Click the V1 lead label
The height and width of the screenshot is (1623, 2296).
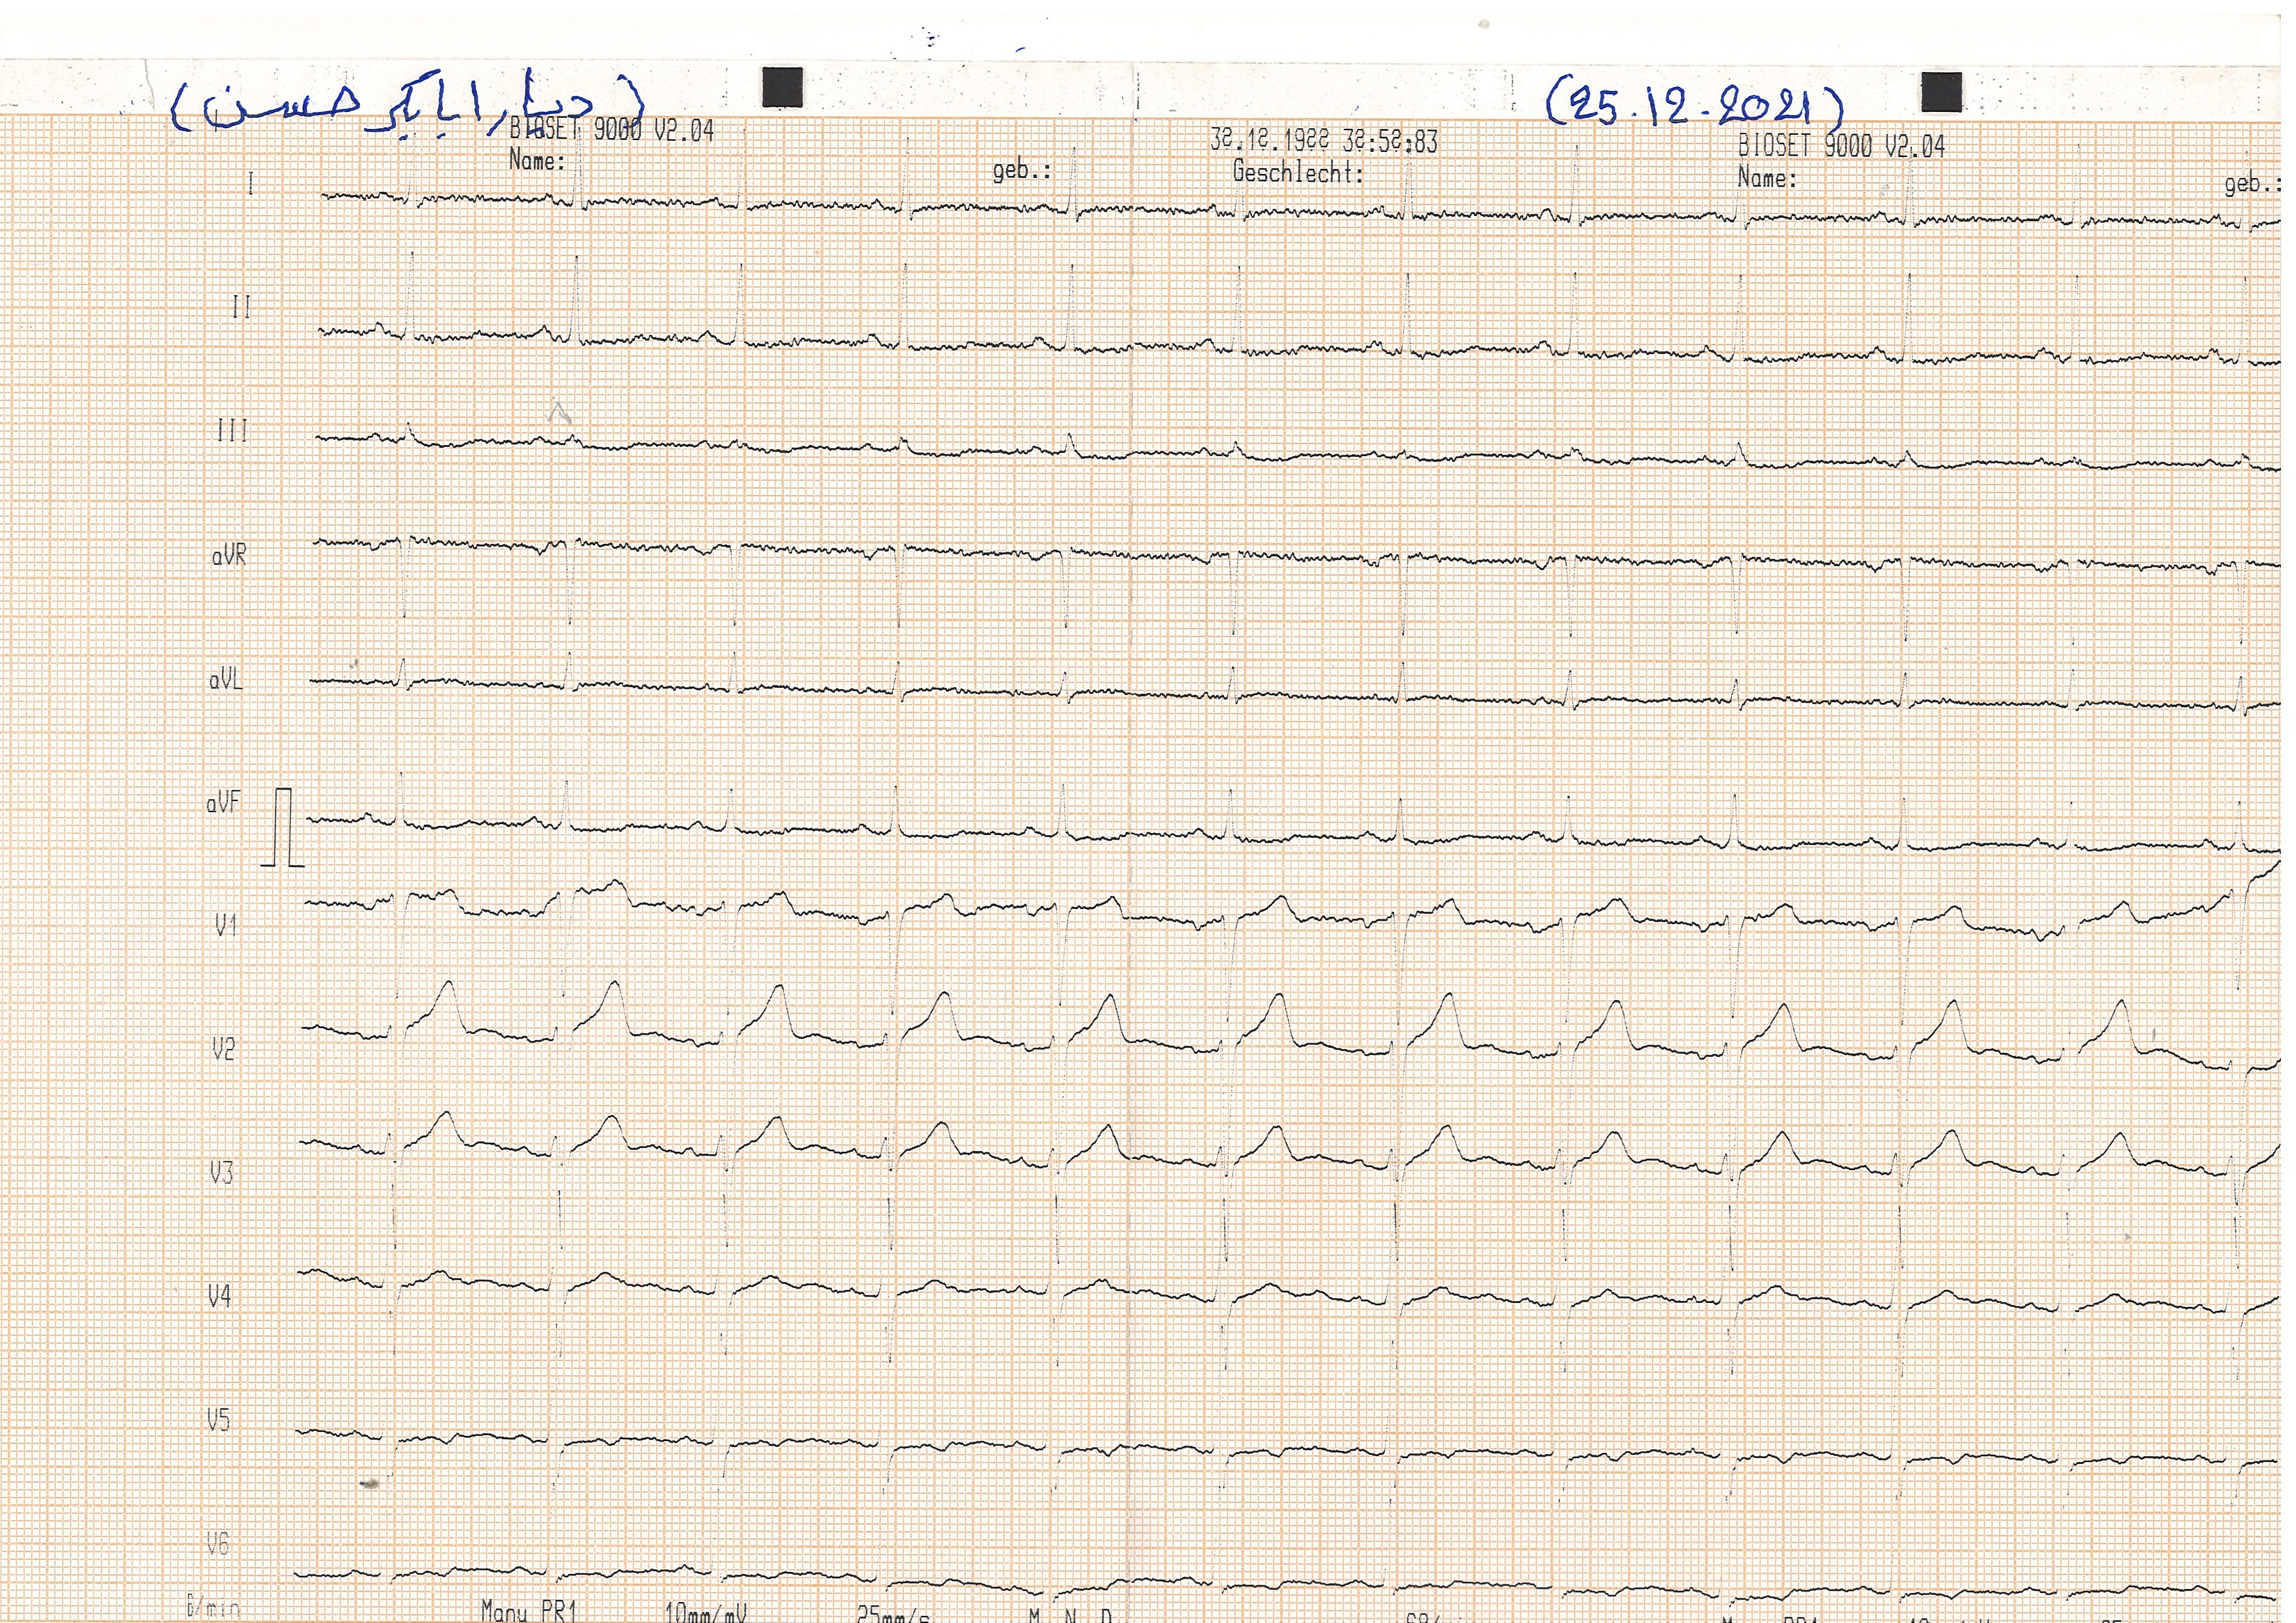point(226,926)
